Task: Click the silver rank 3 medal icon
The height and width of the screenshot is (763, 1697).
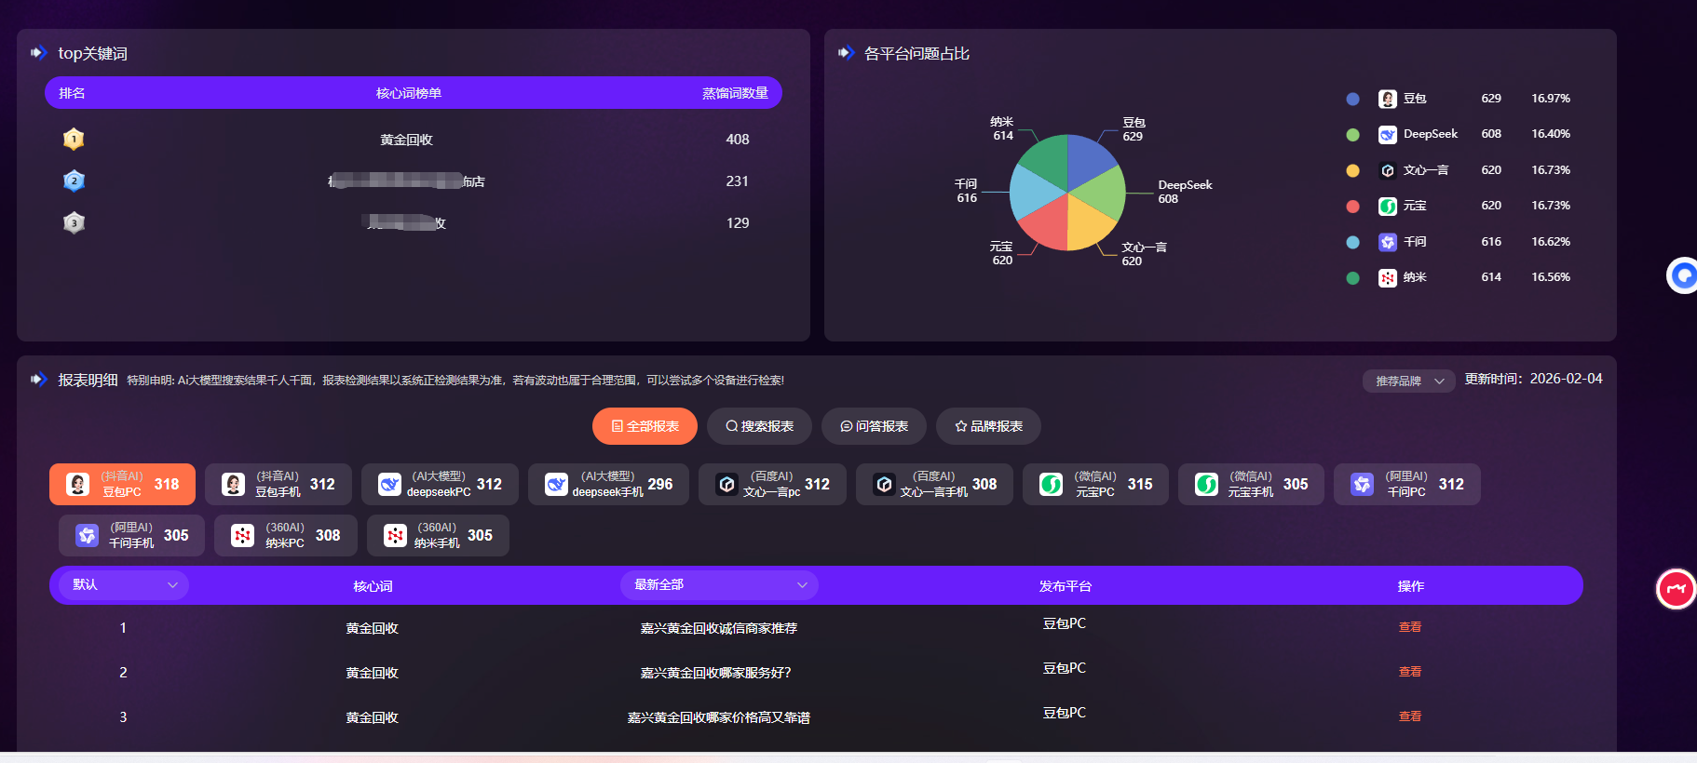Action: tap(74, 222)
